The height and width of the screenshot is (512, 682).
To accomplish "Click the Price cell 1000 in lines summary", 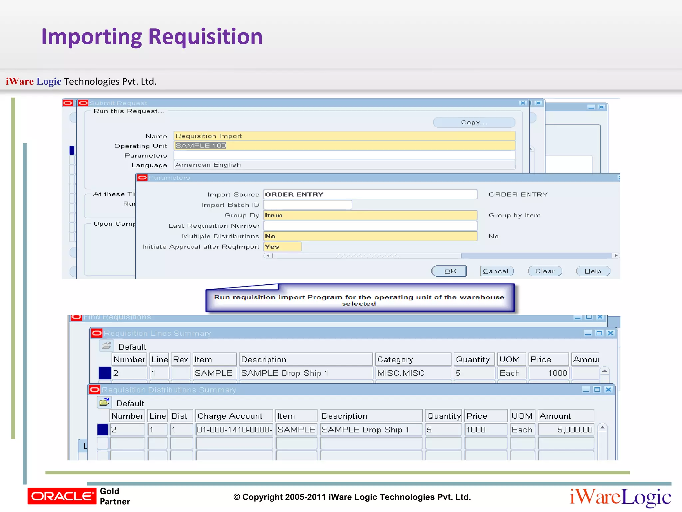I will click(x=549, y=373).
